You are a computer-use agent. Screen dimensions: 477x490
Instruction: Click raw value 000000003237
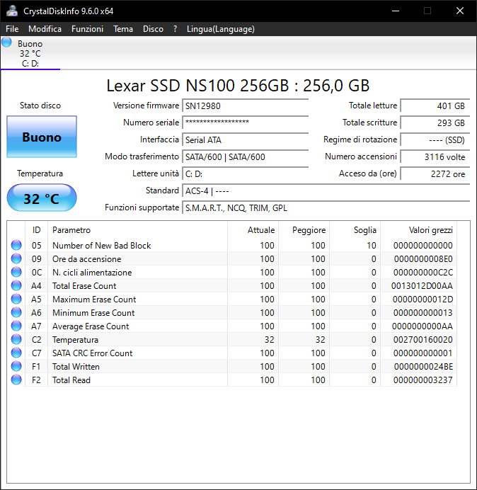[423, 380]
